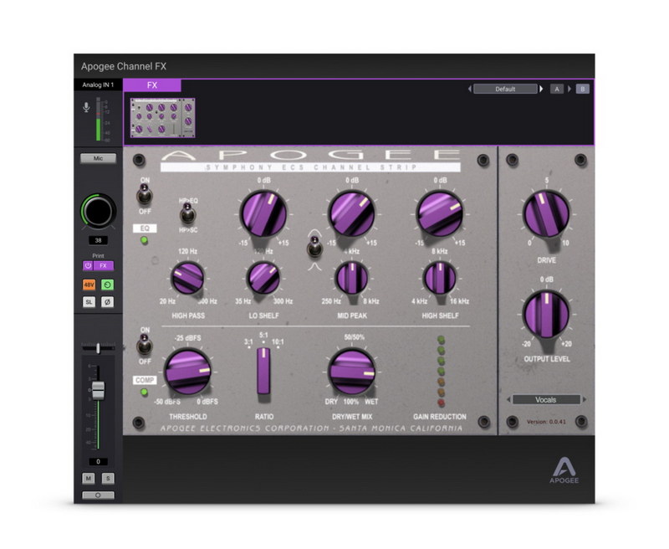Invert polarity with the Ø button

[108, 302]
